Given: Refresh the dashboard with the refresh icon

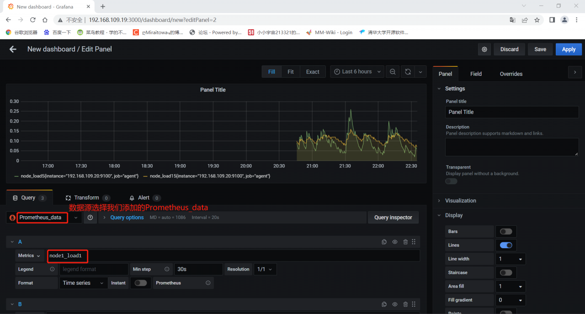Looking at the screenshot, I should tap(408, 72).
